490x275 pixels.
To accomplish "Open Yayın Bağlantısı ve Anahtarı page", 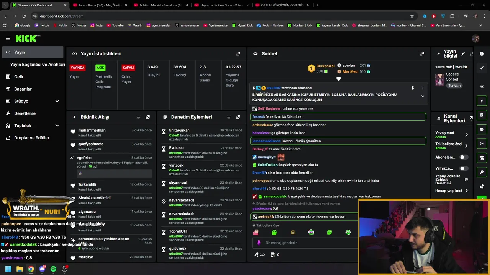I will (38, 65).
